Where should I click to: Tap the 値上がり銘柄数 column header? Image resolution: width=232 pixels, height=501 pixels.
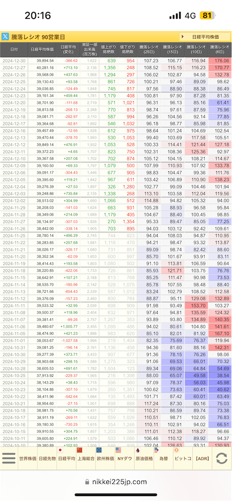[x=109, y=49]
